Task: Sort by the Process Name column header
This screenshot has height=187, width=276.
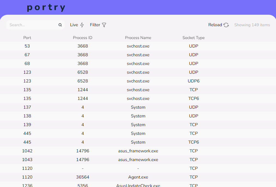Action: [138, 38]
